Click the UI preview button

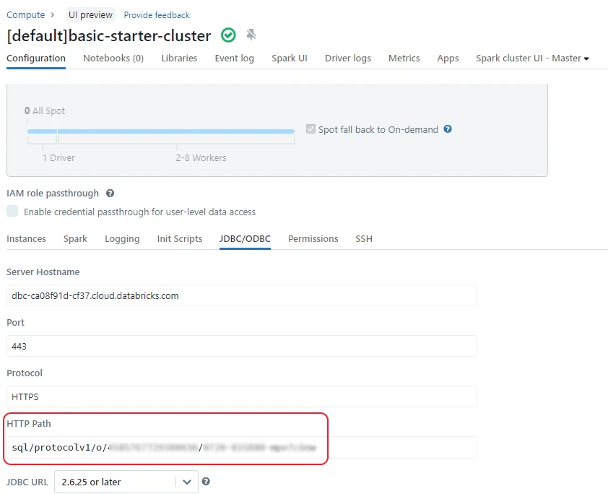[90, 14]
